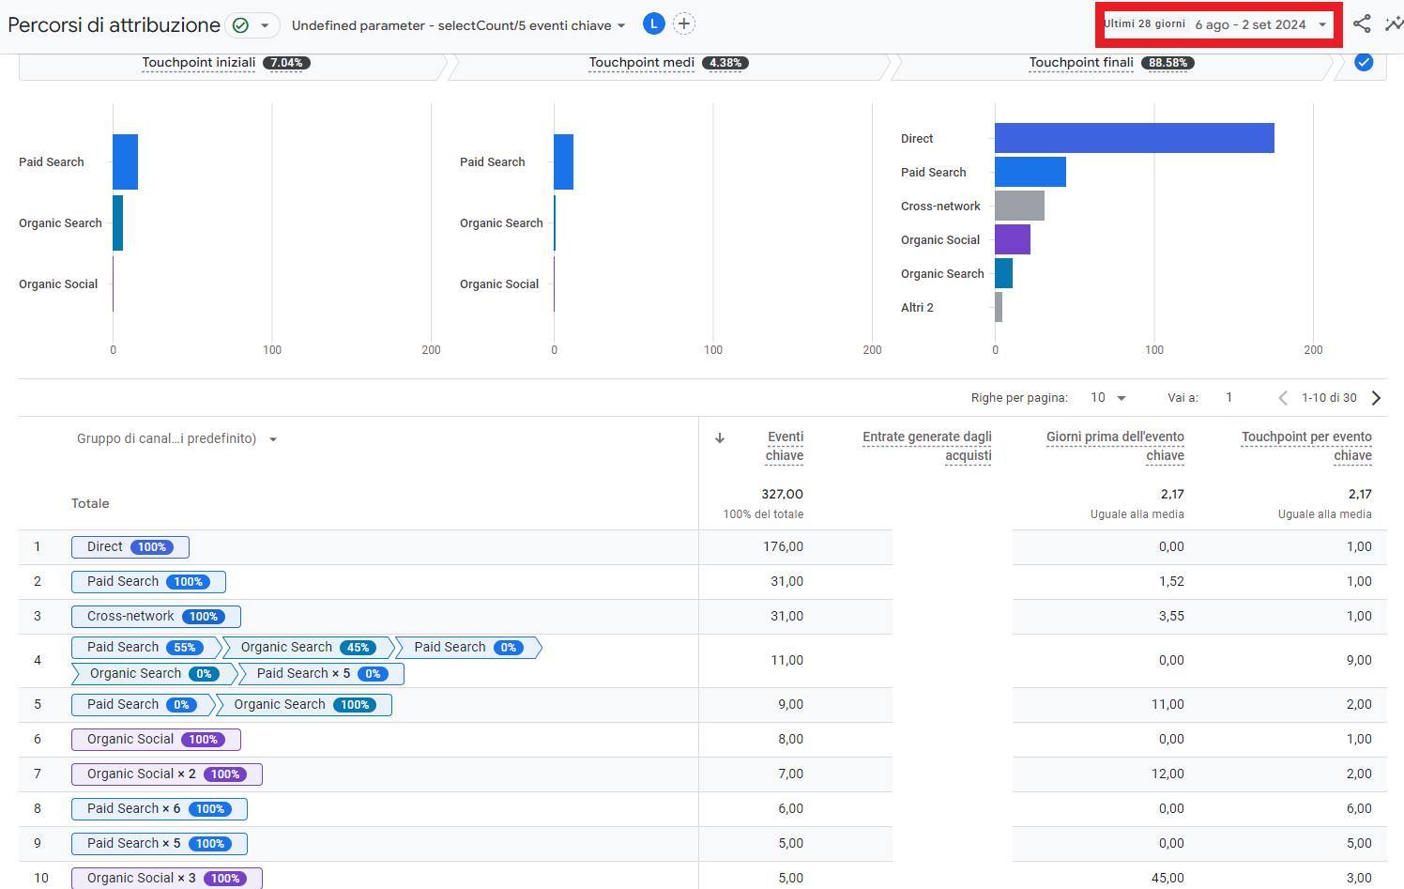
Task: Open the Gruppo di canali predefinito dimension dropdown
Action: coord(177,438)
